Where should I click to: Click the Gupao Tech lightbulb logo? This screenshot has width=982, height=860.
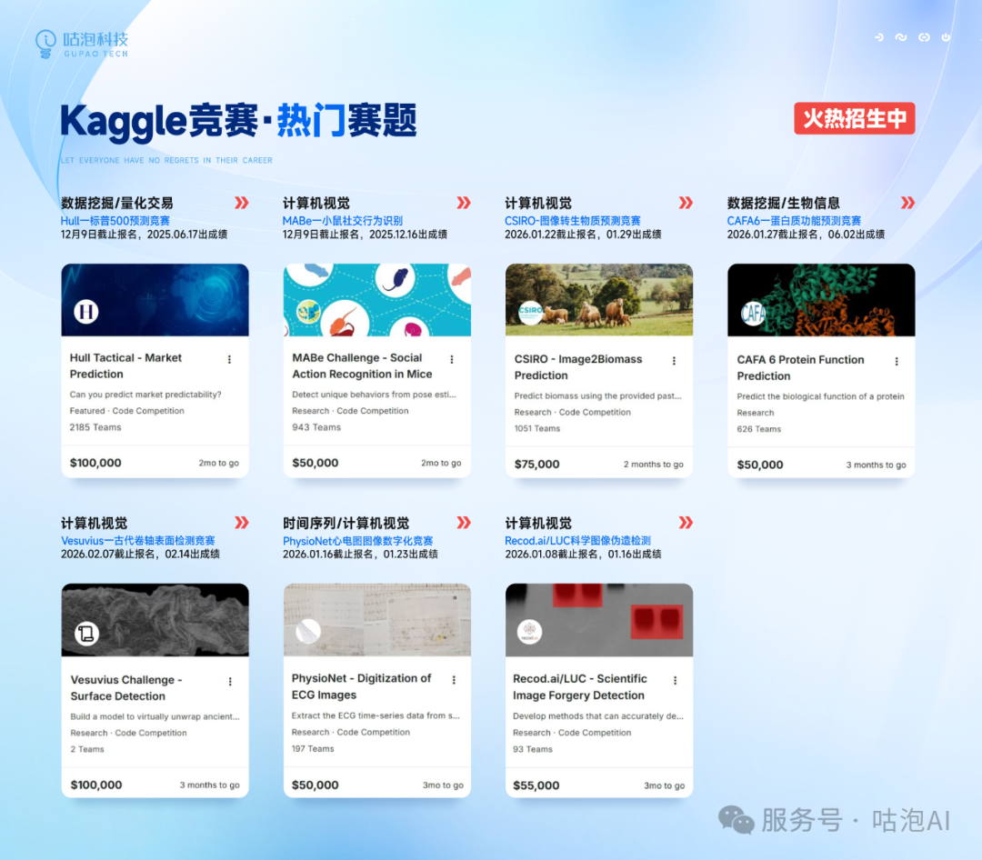(45, 44)
